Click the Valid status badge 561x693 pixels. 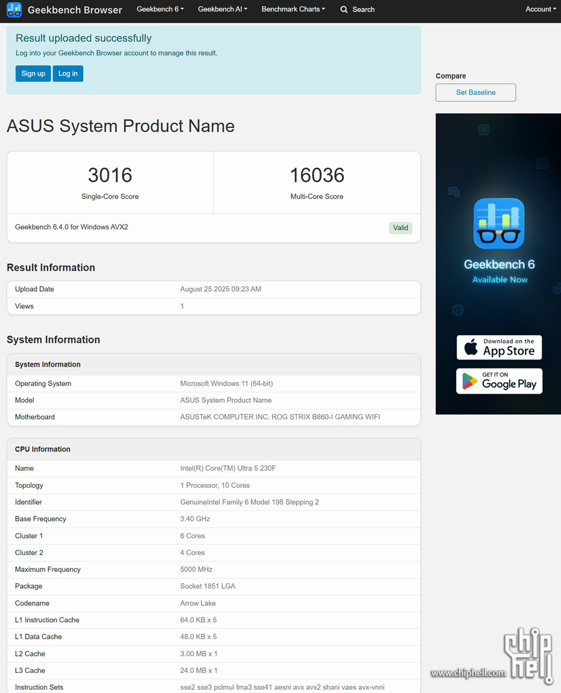coord(401,228)
